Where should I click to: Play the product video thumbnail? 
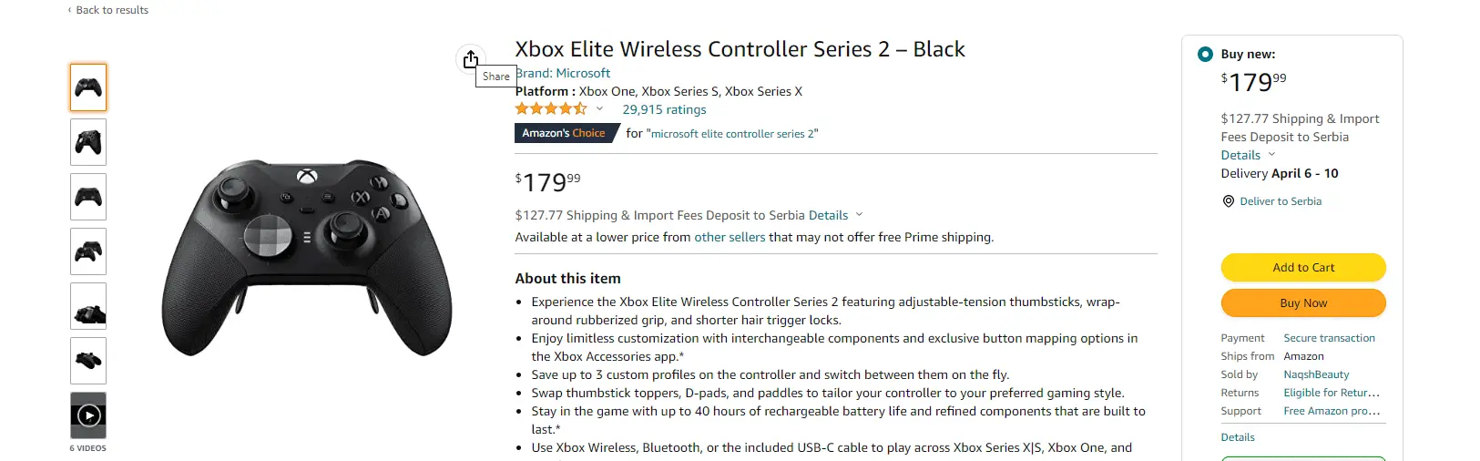point(88,415)
